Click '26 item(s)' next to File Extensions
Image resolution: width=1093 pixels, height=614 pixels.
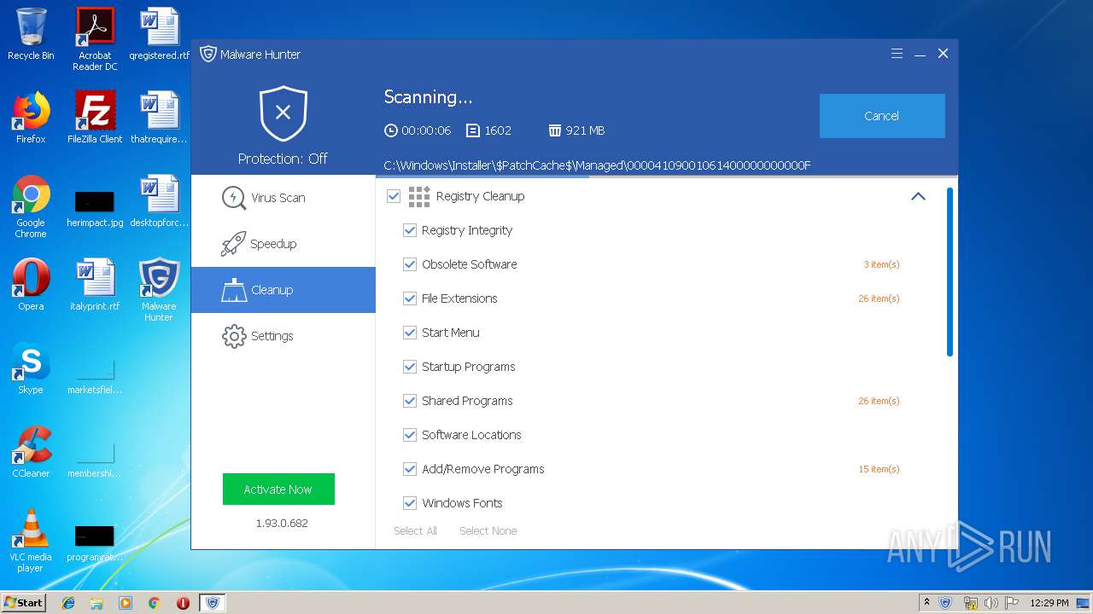pyautogui.click(x=879, y=298)
